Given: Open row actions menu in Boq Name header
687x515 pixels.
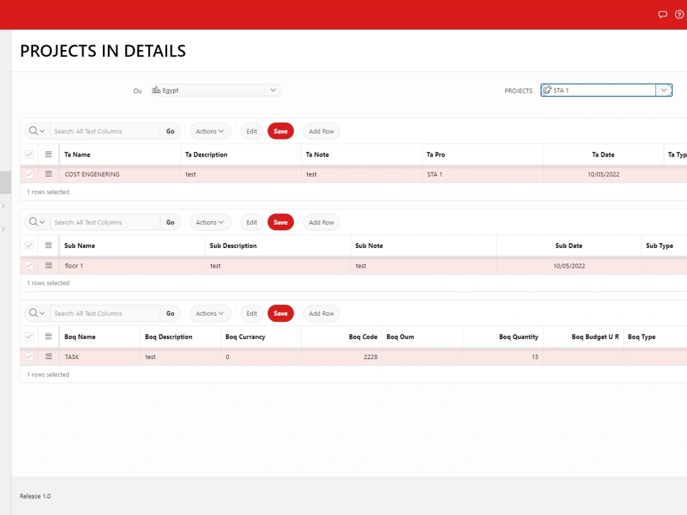Looking at the screenshot, I should click(x=48, y=336).
